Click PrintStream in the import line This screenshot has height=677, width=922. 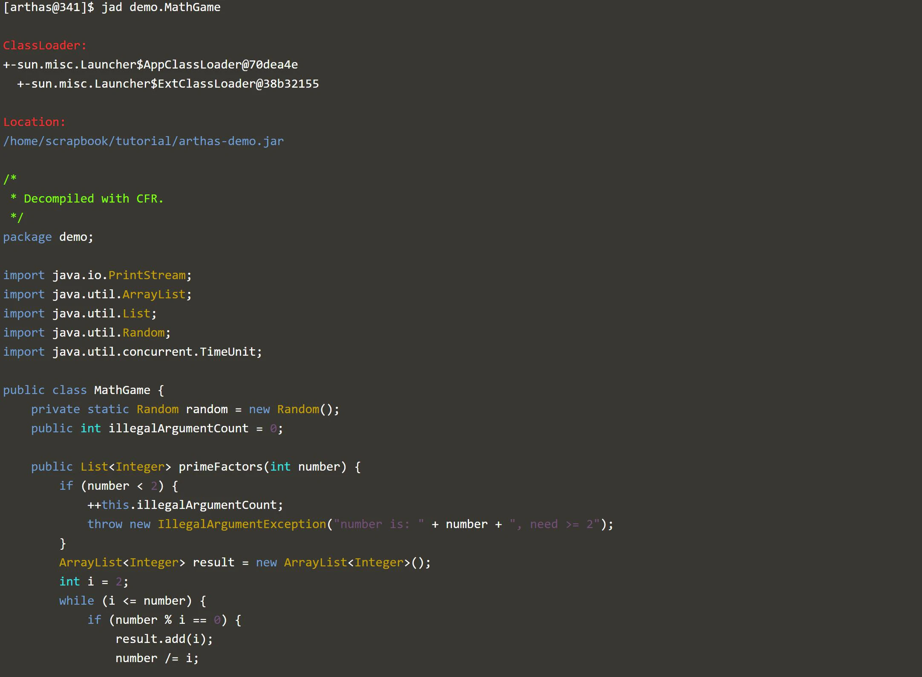[147, 275]
